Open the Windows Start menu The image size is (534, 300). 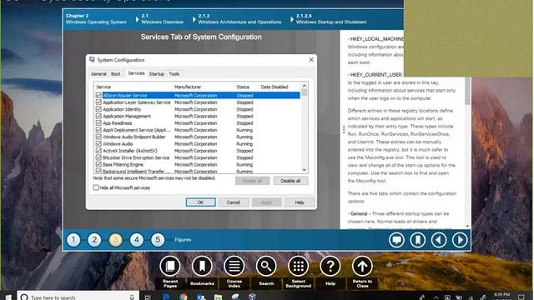(x=8, y=297)
